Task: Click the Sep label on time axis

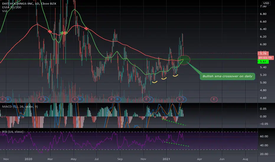Action: 120,159
